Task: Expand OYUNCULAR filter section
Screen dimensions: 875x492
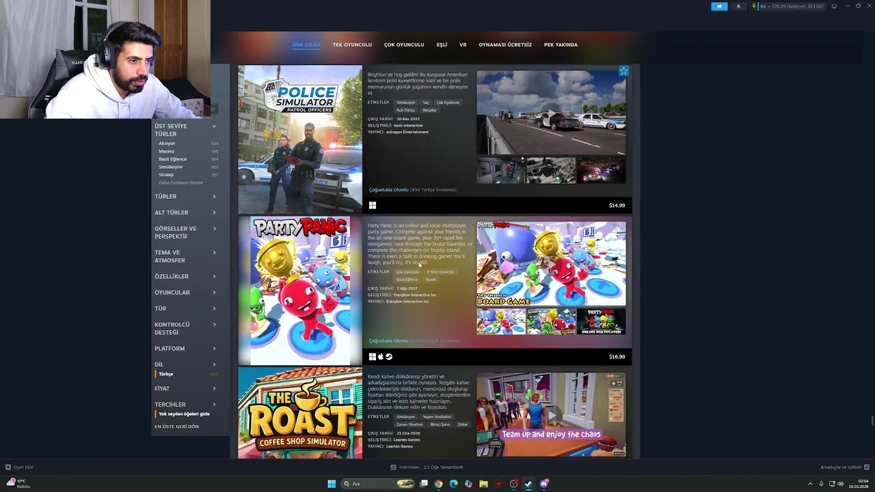Action: 185,292
